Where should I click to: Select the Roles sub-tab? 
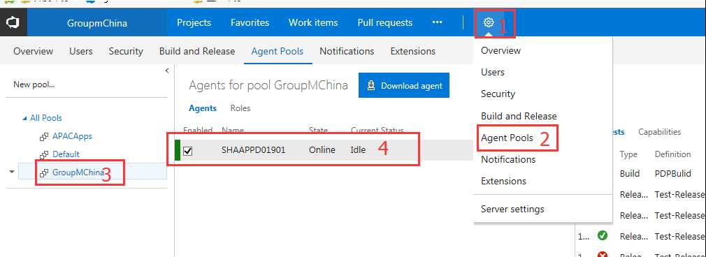[240, 108]
